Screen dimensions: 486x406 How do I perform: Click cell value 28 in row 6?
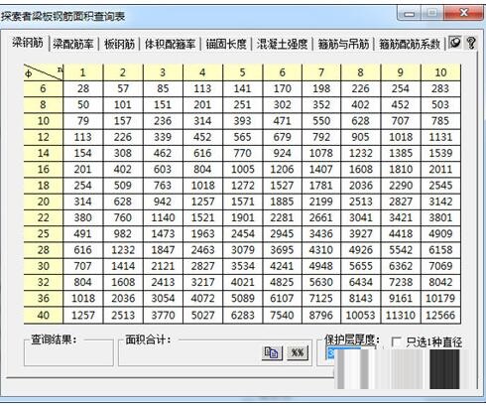coord(83,88)
